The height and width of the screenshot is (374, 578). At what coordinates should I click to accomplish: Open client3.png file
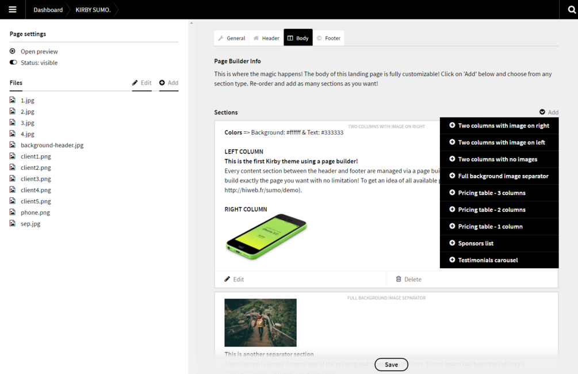click(x=36, y=178)
